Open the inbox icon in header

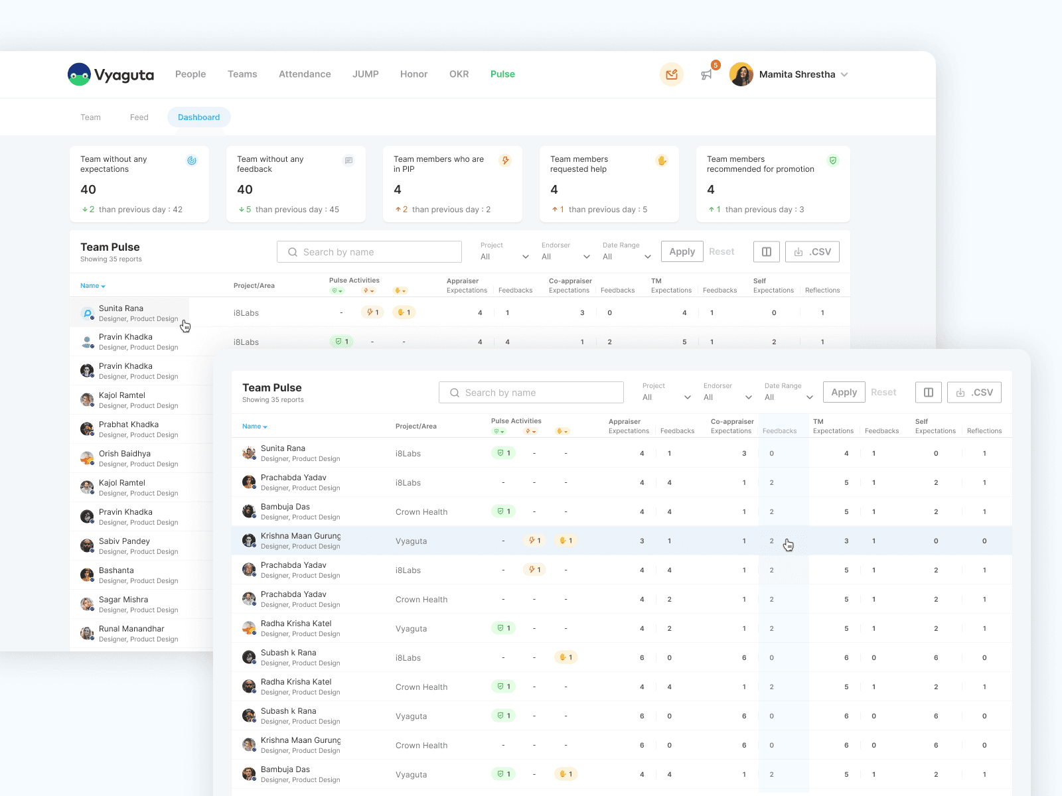[x=672, y=74]
